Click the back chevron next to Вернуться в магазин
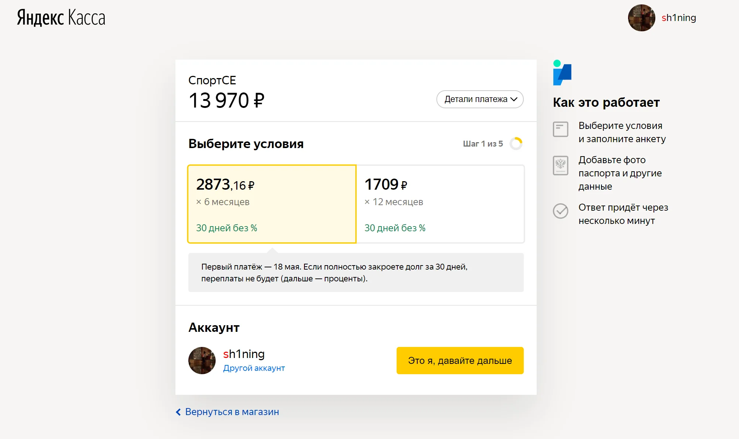This screenshot has height=439, width=739. pos(178,412)
